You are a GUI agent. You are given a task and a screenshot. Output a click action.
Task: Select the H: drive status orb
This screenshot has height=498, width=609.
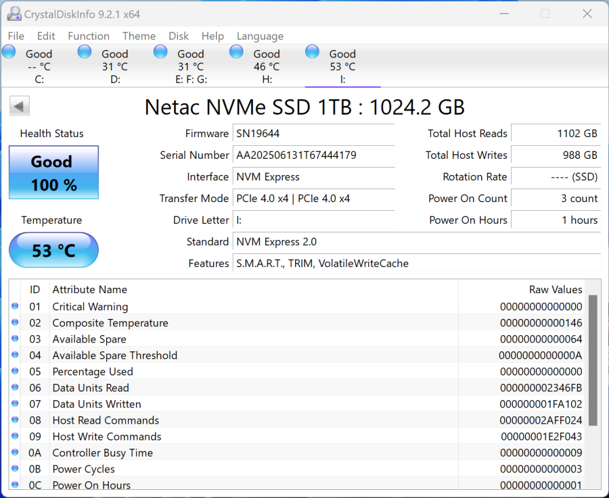(x=236, y=52)
